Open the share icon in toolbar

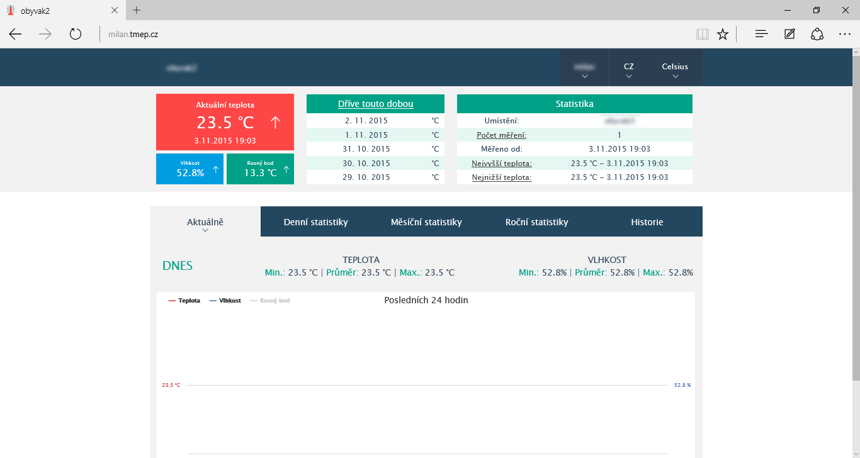click(817, 34)
